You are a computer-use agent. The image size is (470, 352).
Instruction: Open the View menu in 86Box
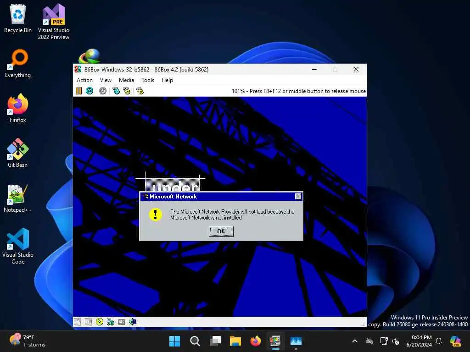coord(106,80)
